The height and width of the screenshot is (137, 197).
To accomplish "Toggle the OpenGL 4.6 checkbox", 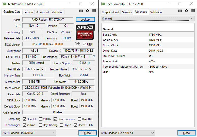I will coord(75,125).
